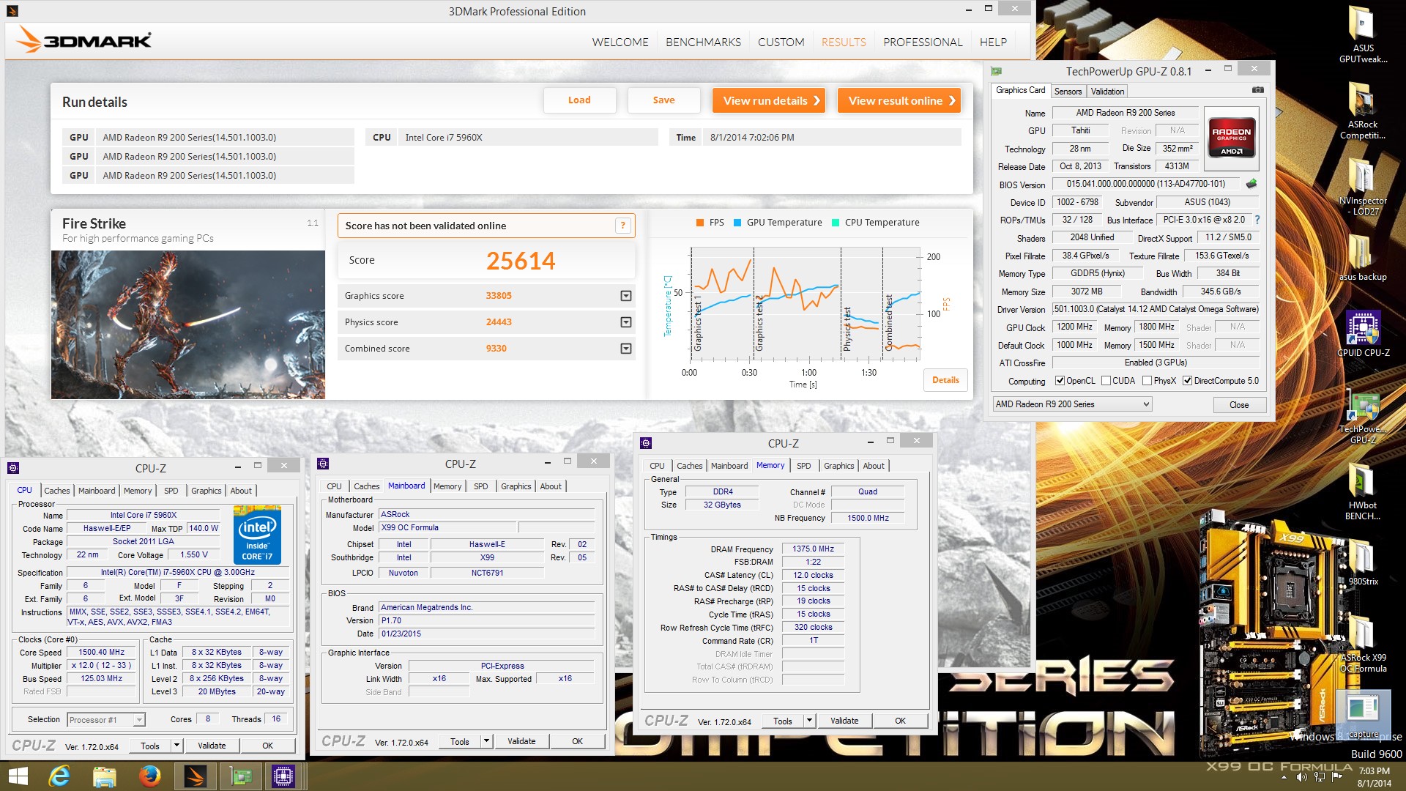This screenshot has width=1406, height=791.
Task: Open WELCOME menu in 3DMark
Action: [x=620, y=42]
